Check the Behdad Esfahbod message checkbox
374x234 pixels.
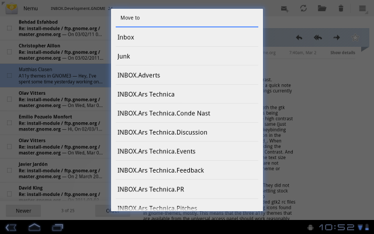point(9,28)
